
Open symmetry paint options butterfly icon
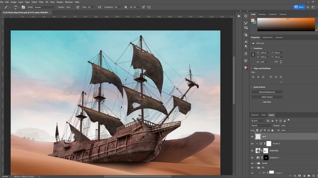pyautogui.click(x=149, y=7)
